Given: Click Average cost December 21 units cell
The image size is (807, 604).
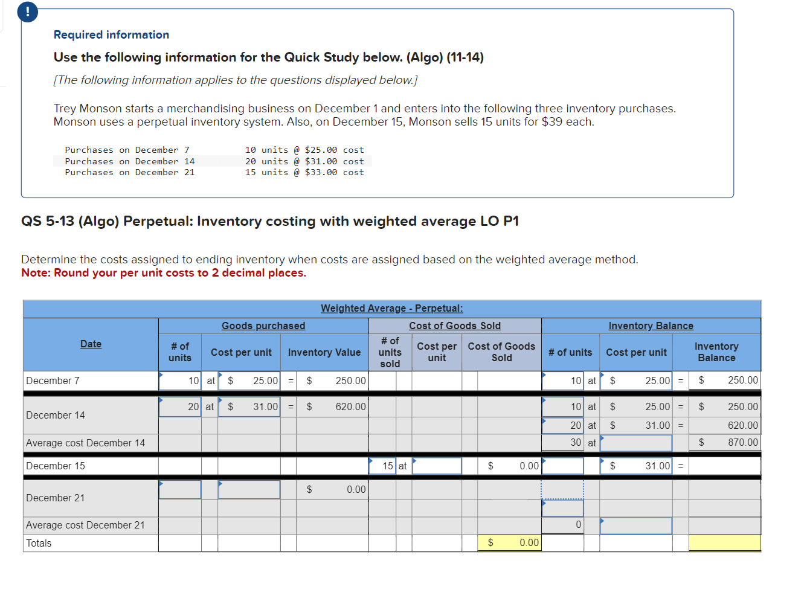Looking at the screenshot, I should 563,525.
